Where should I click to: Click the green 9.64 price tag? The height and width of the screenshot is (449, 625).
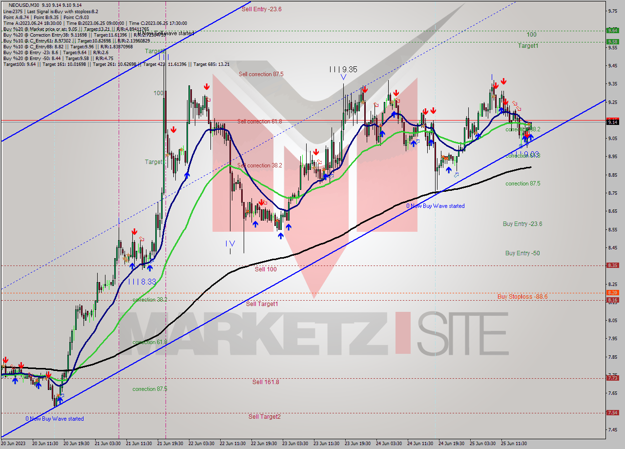pyautogui.click(x=612, y=30)
